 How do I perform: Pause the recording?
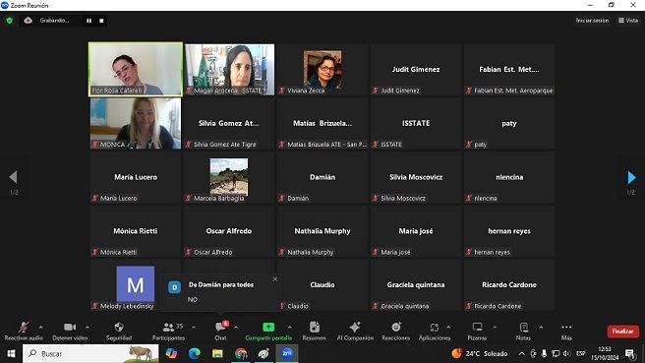click(x=88, y=21)
